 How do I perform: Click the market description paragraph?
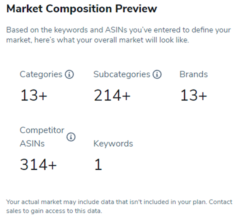pyautogui.click(x=118, y=35)
